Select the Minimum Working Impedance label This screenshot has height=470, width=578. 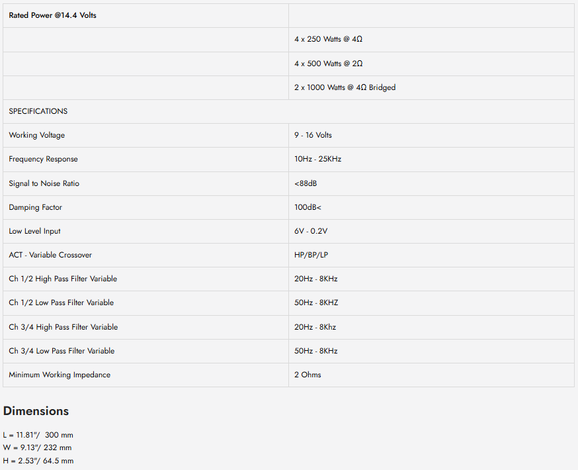coord(60,375)
